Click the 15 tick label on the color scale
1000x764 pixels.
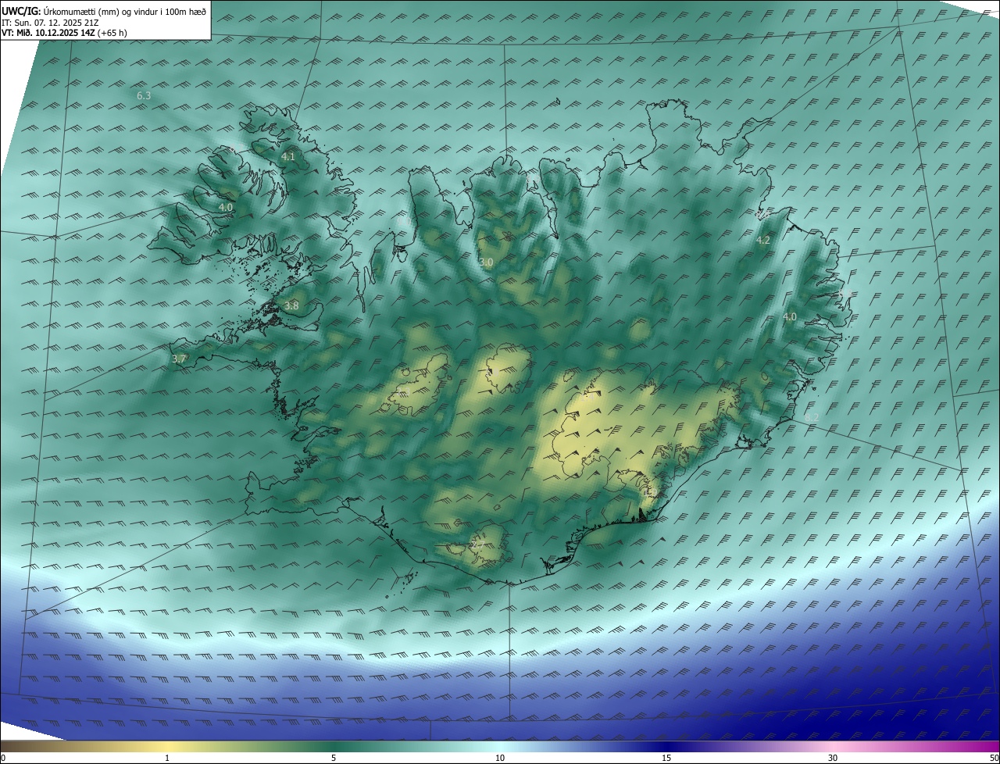pyautogui.click(x=666, y=759)
